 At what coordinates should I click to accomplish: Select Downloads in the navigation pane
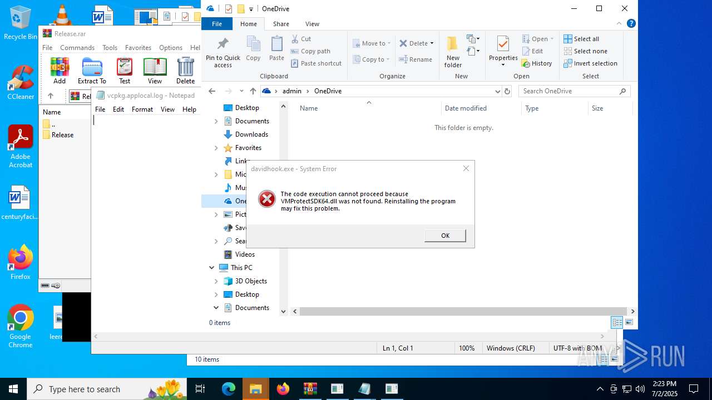point(251,134)
